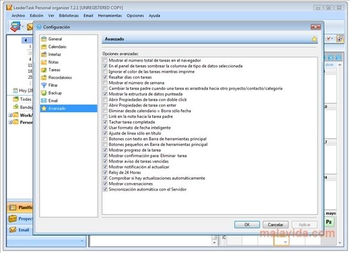This screenshot has width=350, height=253.
Task: Open the Edición menu
Action: pos(37,16)
